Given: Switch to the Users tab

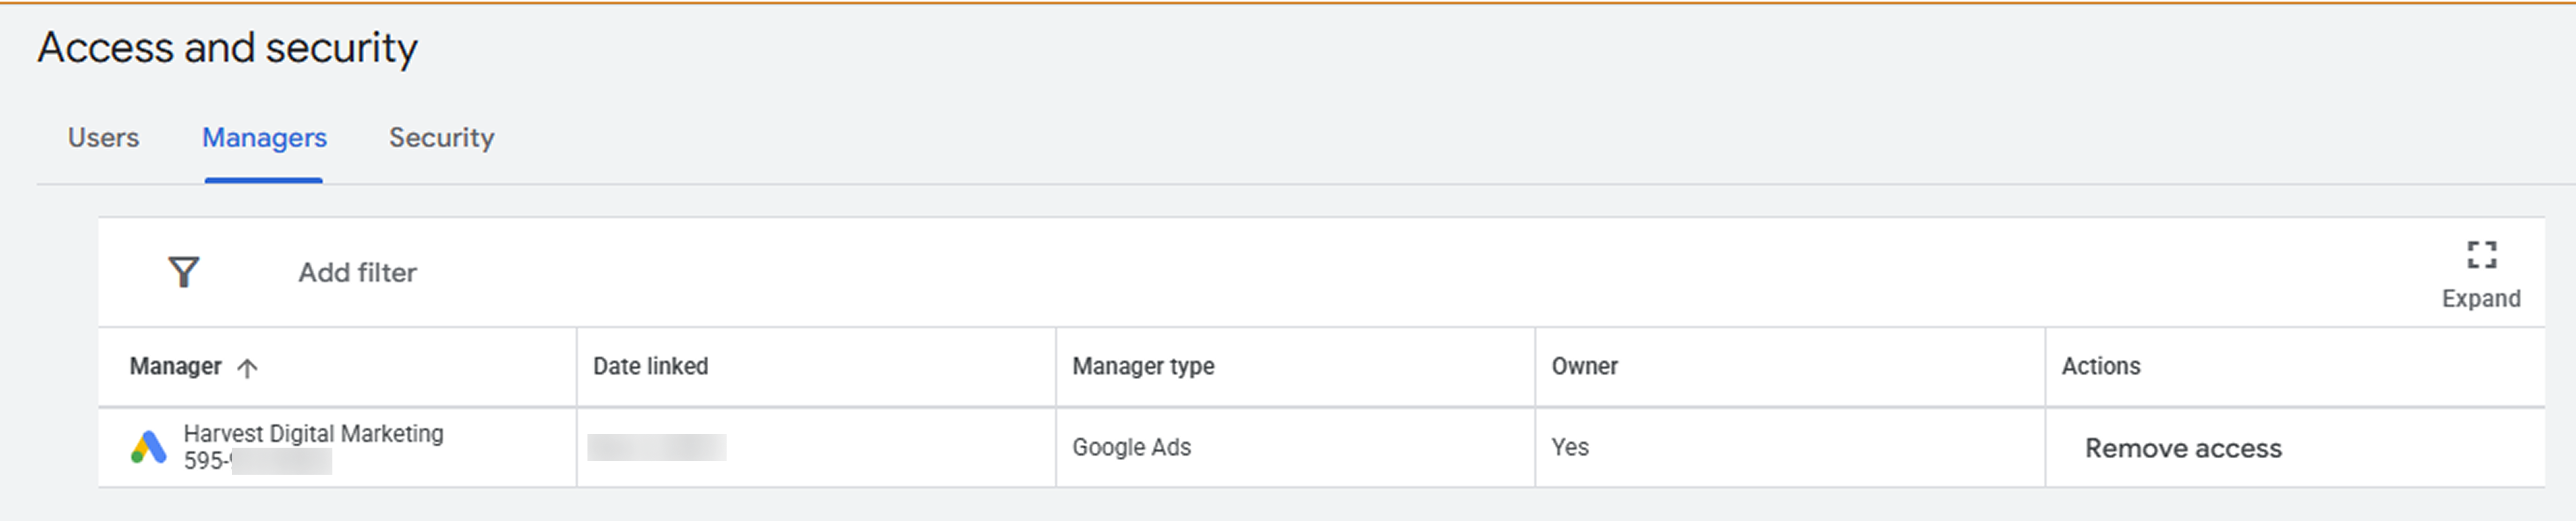Looking at the screenshot, I should point(103,138).
